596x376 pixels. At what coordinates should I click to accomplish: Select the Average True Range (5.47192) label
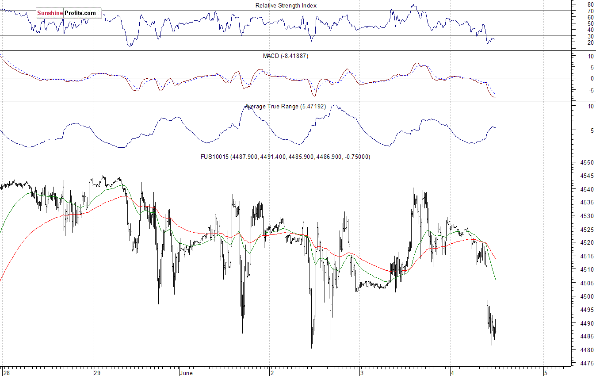click(286, 107)
